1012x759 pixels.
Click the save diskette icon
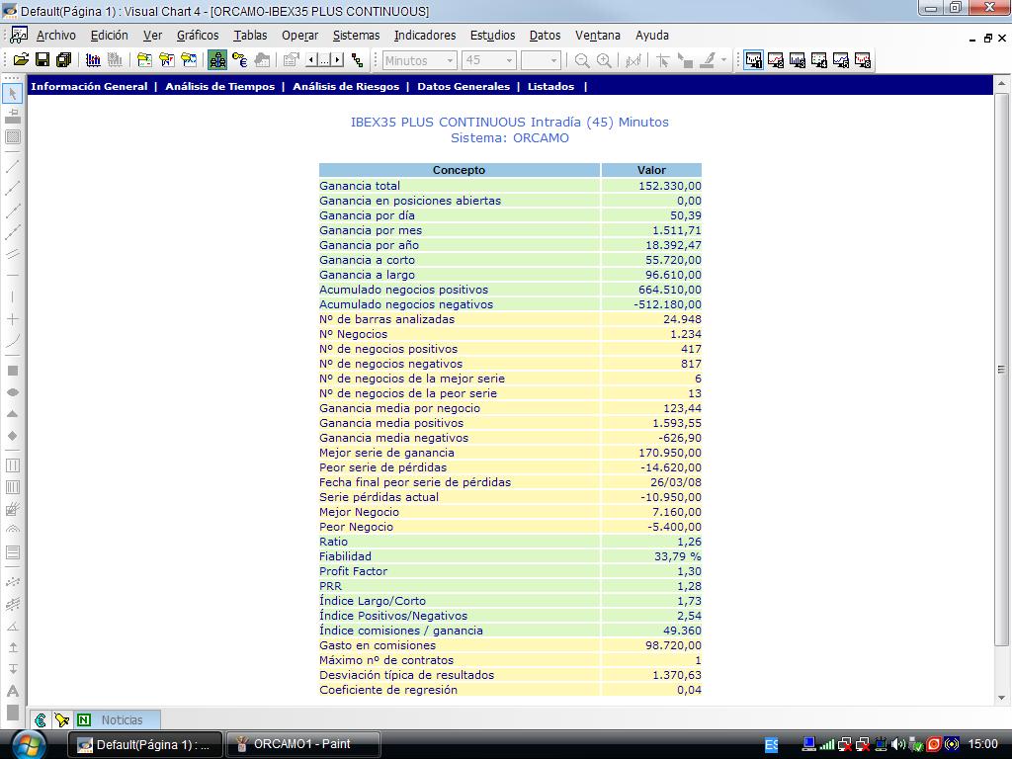click(42, 60)
